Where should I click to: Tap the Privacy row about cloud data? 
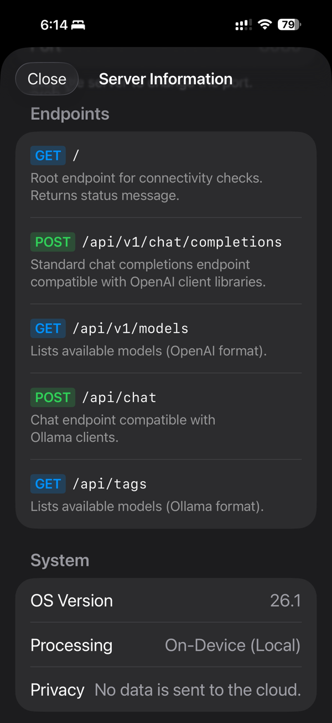pos(166,689)
